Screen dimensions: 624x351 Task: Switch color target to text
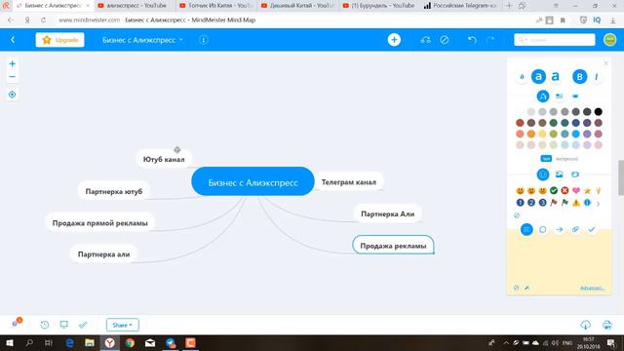[x=546, y=158]
